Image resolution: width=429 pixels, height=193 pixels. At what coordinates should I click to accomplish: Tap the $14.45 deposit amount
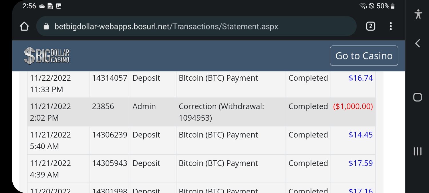coord(361,135)
